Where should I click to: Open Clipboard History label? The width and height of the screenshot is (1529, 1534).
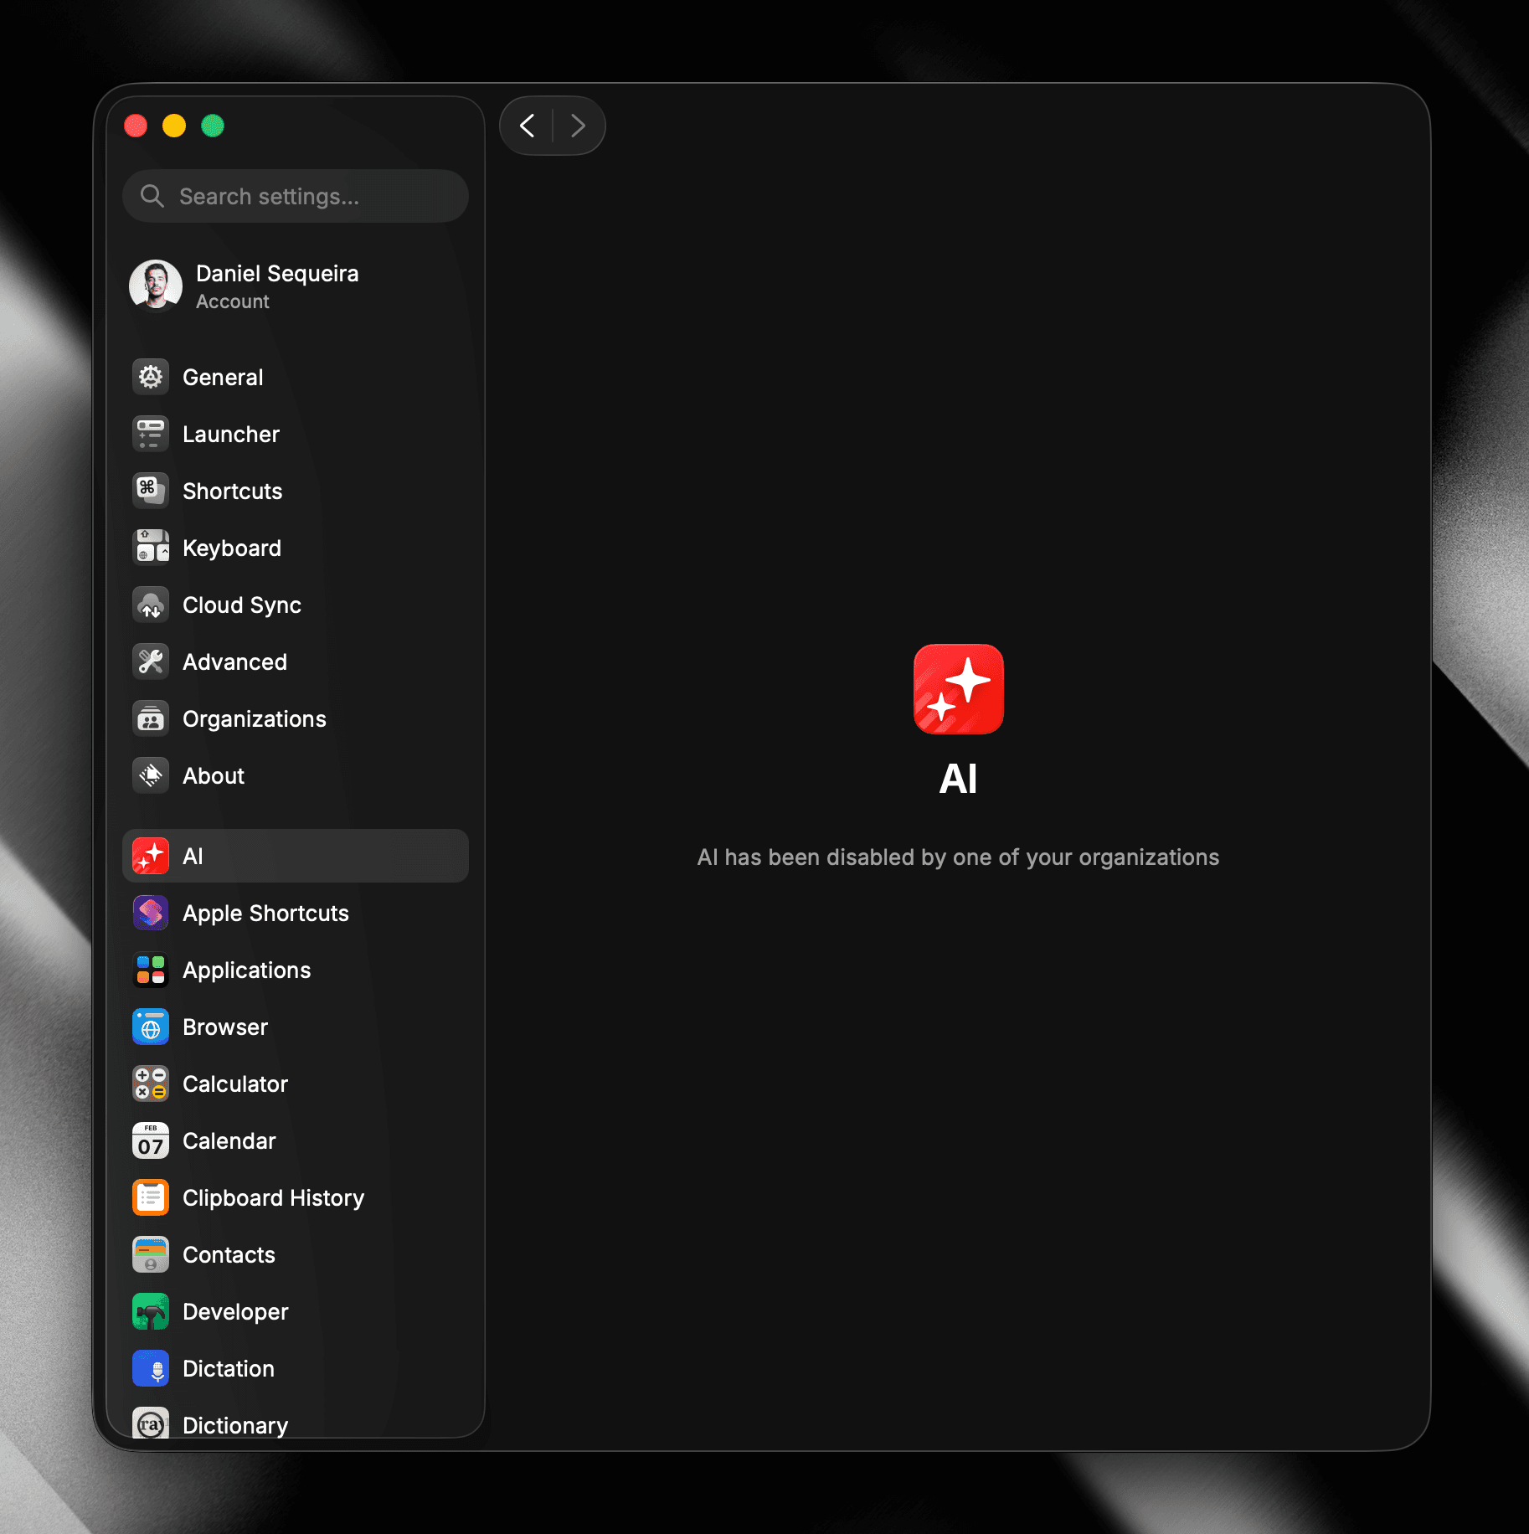[274, 1198]
